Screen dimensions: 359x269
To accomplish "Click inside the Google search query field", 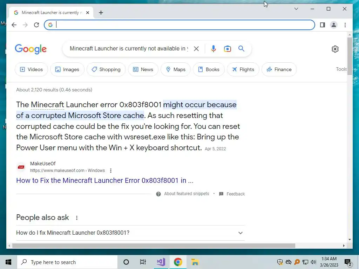I will tap(129, 49).
